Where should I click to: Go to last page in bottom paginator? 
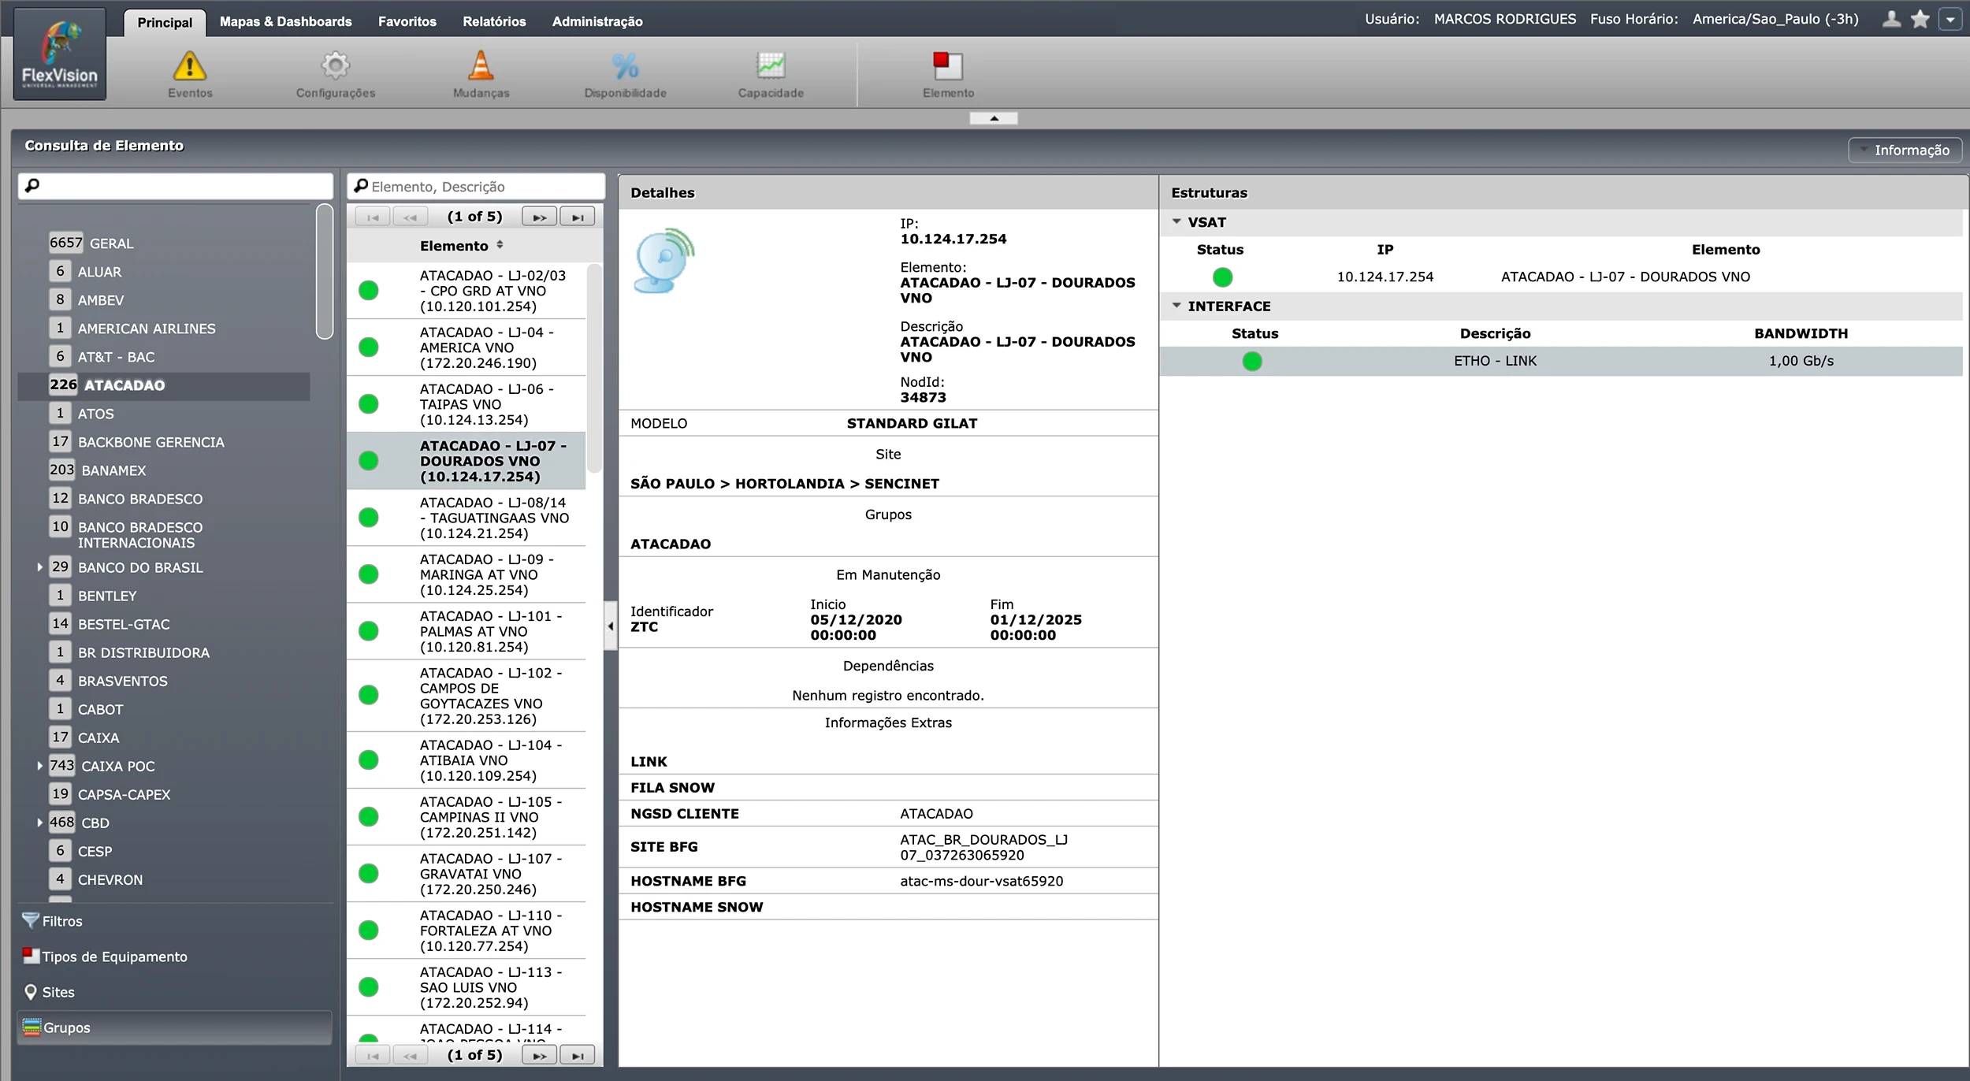click(578, 1055)
